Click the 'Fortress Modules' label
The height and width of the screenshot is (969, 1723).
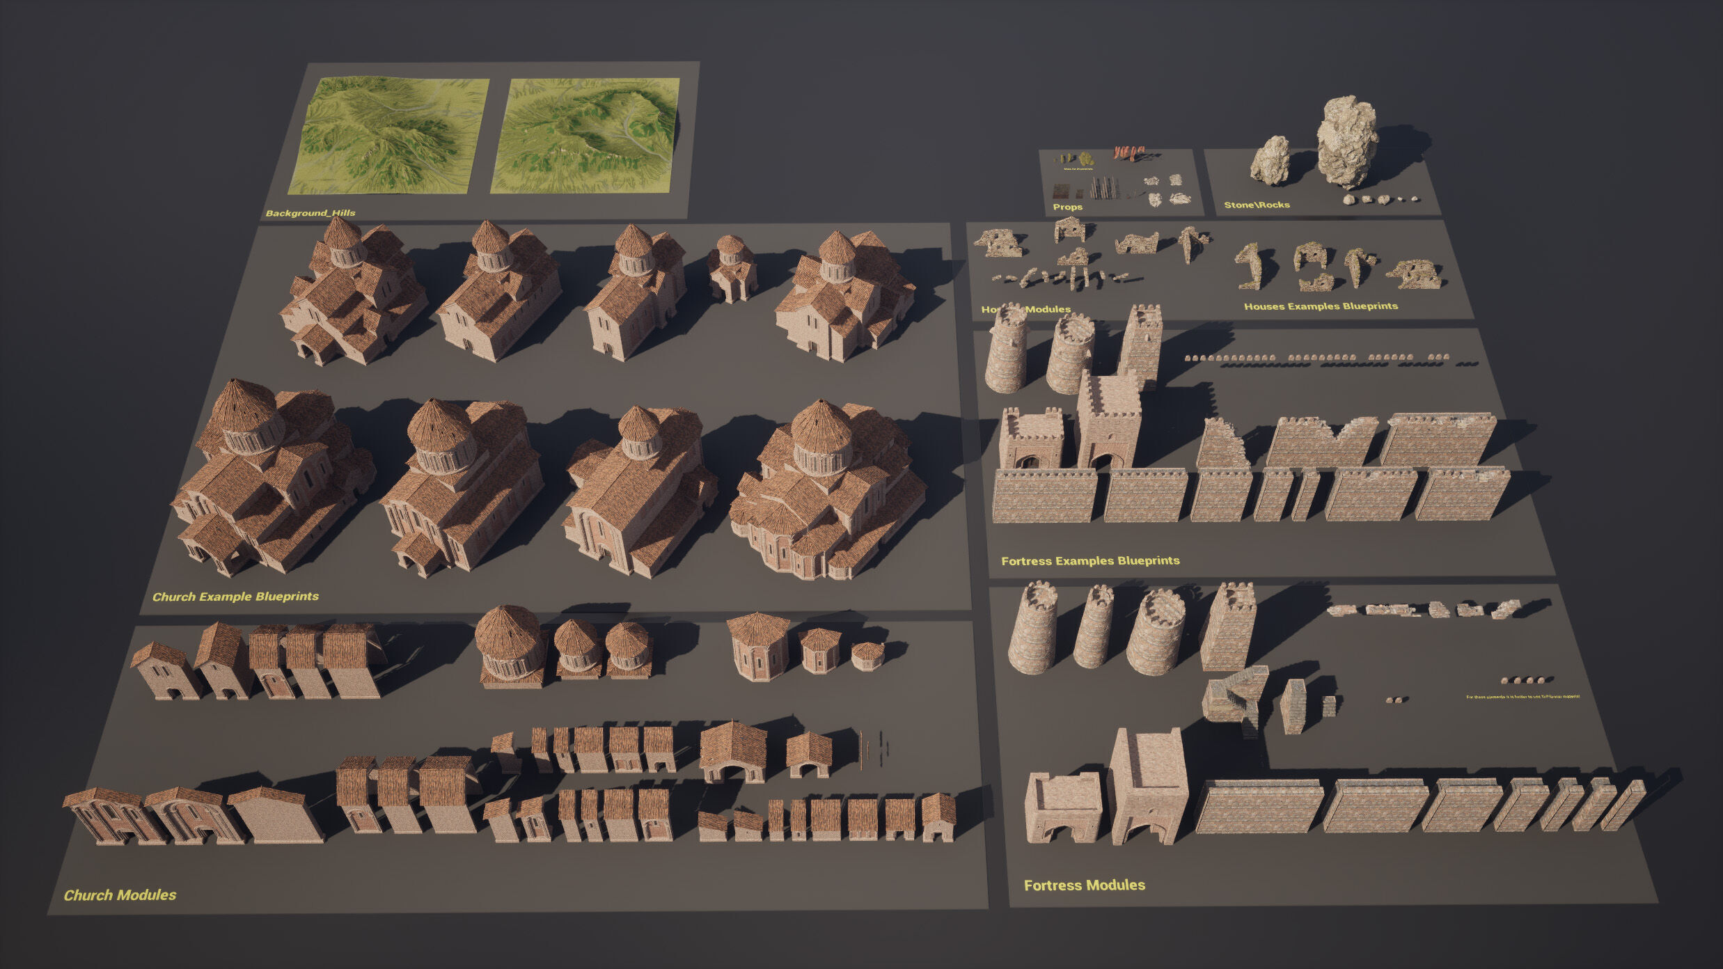(x=1085, y=885)
